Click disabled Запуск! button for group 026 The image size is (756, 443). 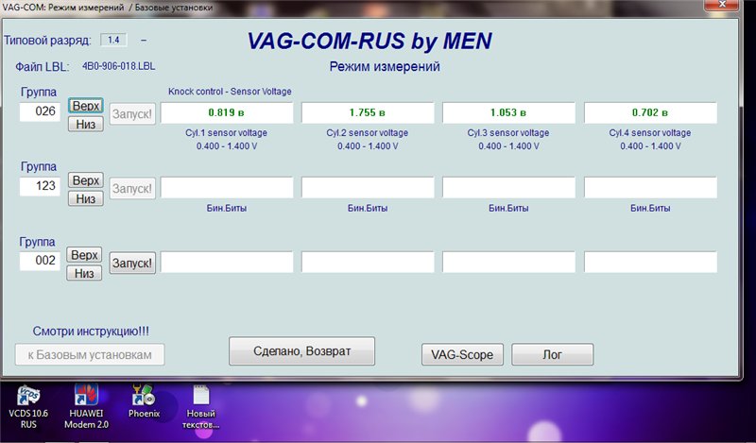click(x=132, y=114)
